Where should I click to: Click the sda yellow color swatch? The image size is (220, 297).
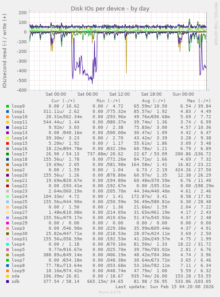[x=8, y=276]
